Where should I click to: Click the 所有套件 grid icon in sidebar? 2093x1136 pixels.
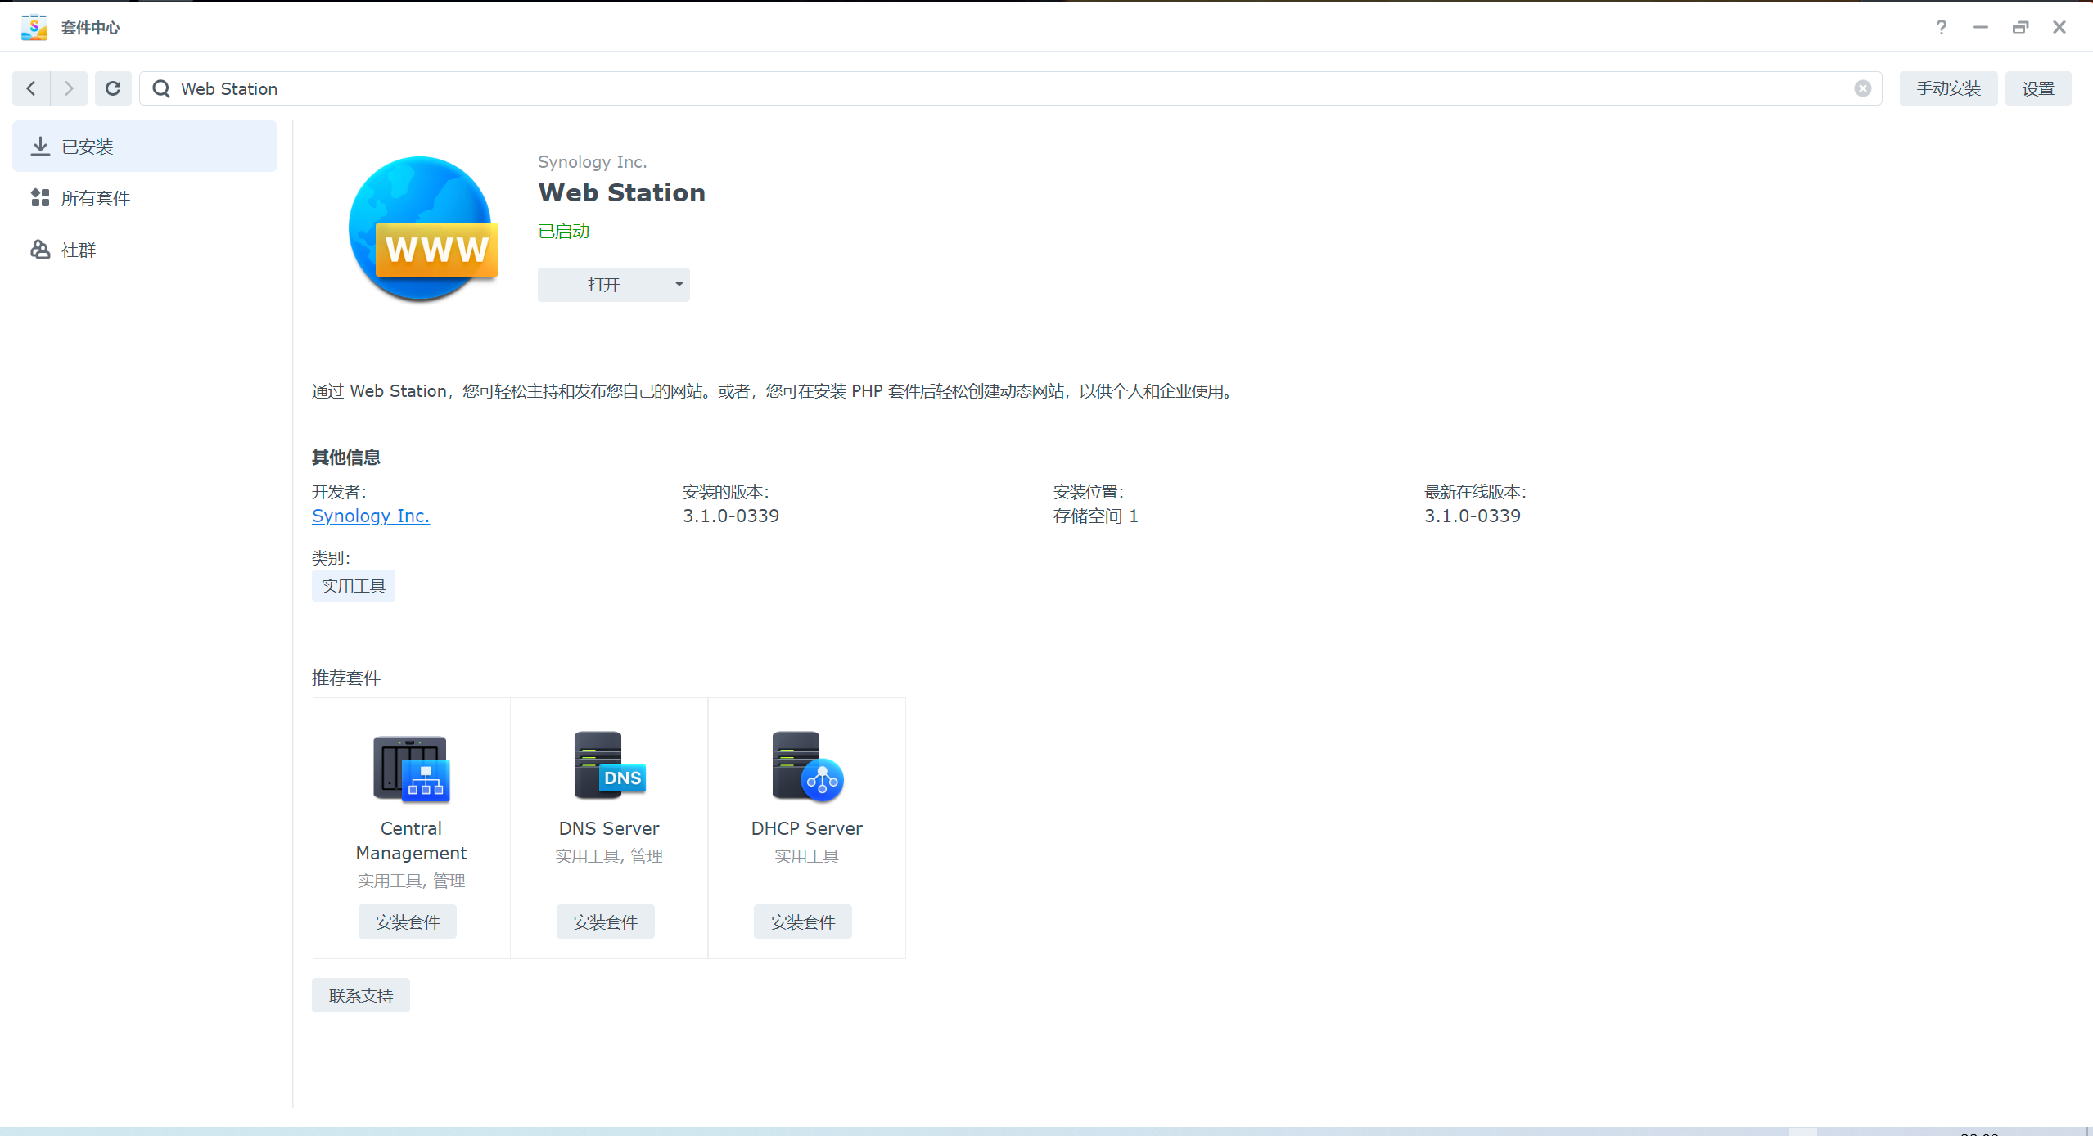point(40,198)
